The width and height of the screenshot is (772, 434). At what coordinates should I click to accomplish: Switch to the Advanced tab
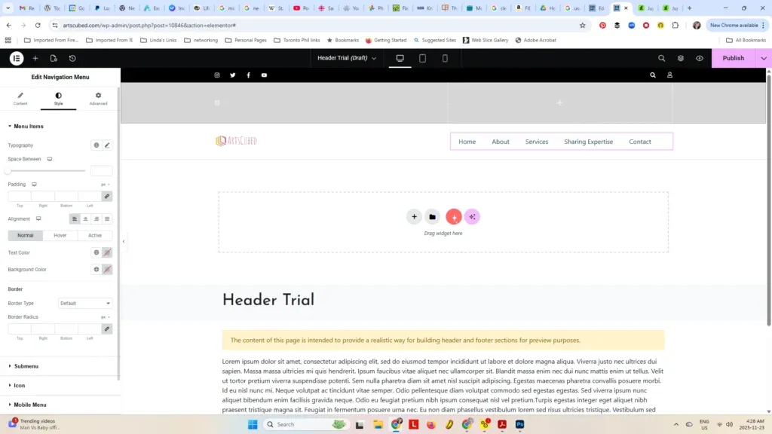[98, 99]
